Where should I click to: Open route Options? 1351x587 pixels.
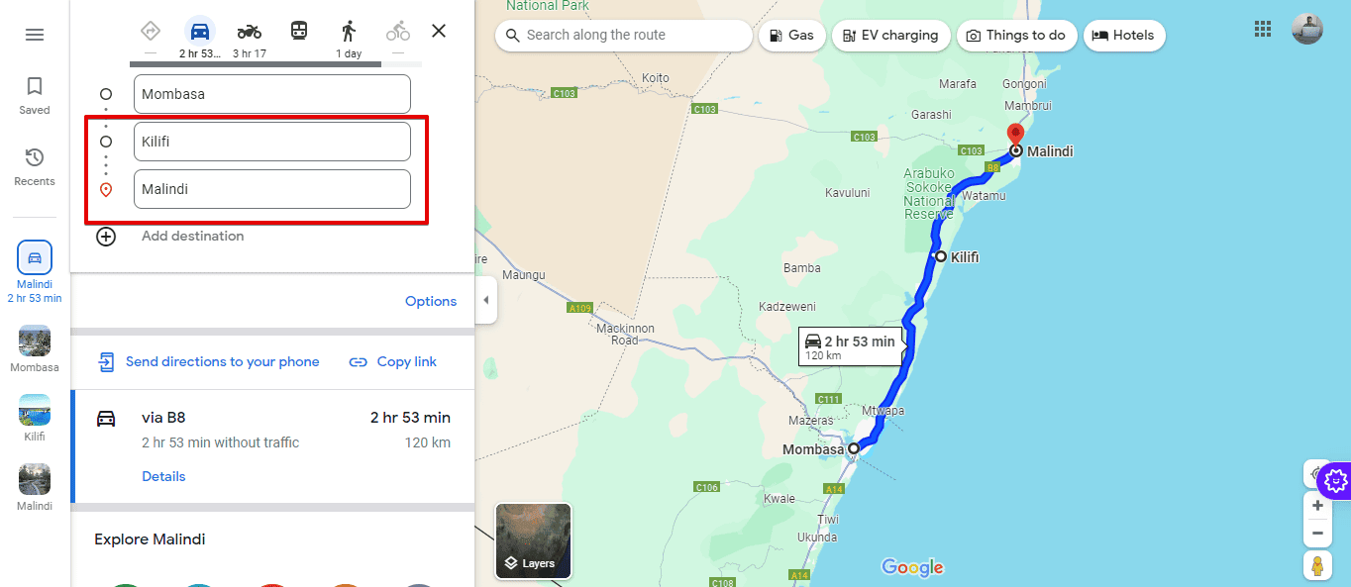click(431, 300)
